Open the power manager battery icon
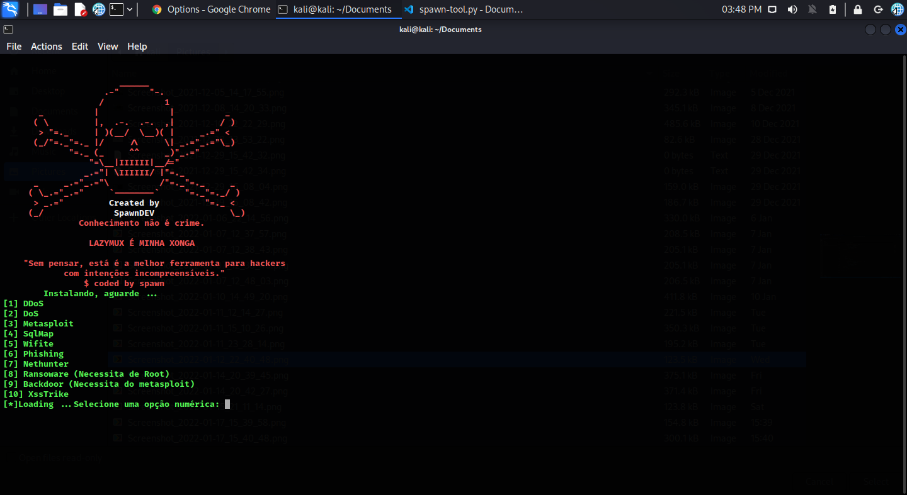 click(833, 9)
